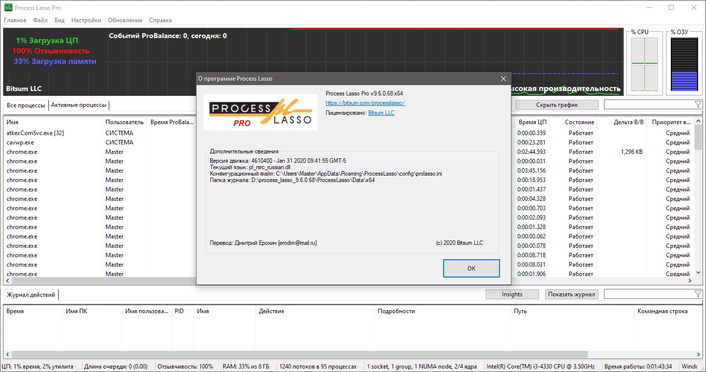This screenshot has width=706, height=372.
Task: Open the bitsum.com/processlasso link
Action: click(x=365, y=103)
